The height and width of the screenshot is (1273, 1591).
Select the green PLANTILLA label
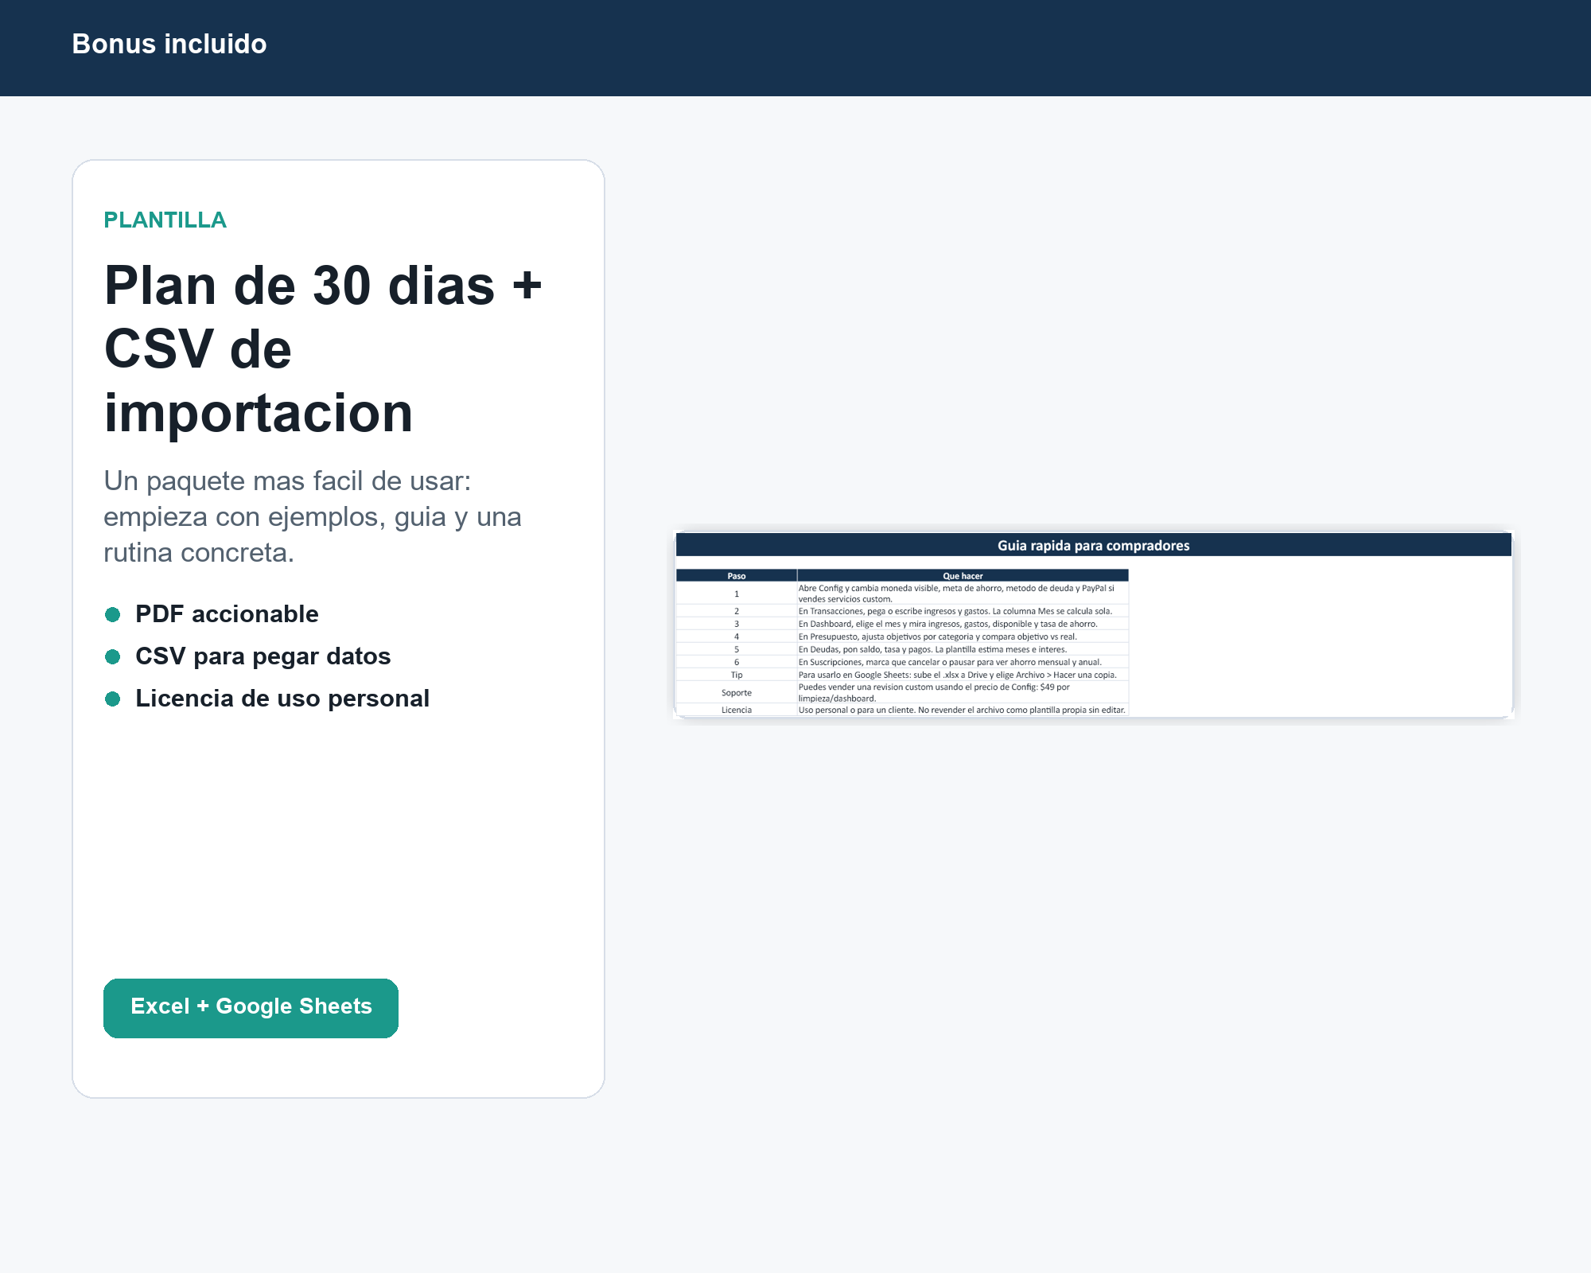pyautogui.click(x=165, y=220)
